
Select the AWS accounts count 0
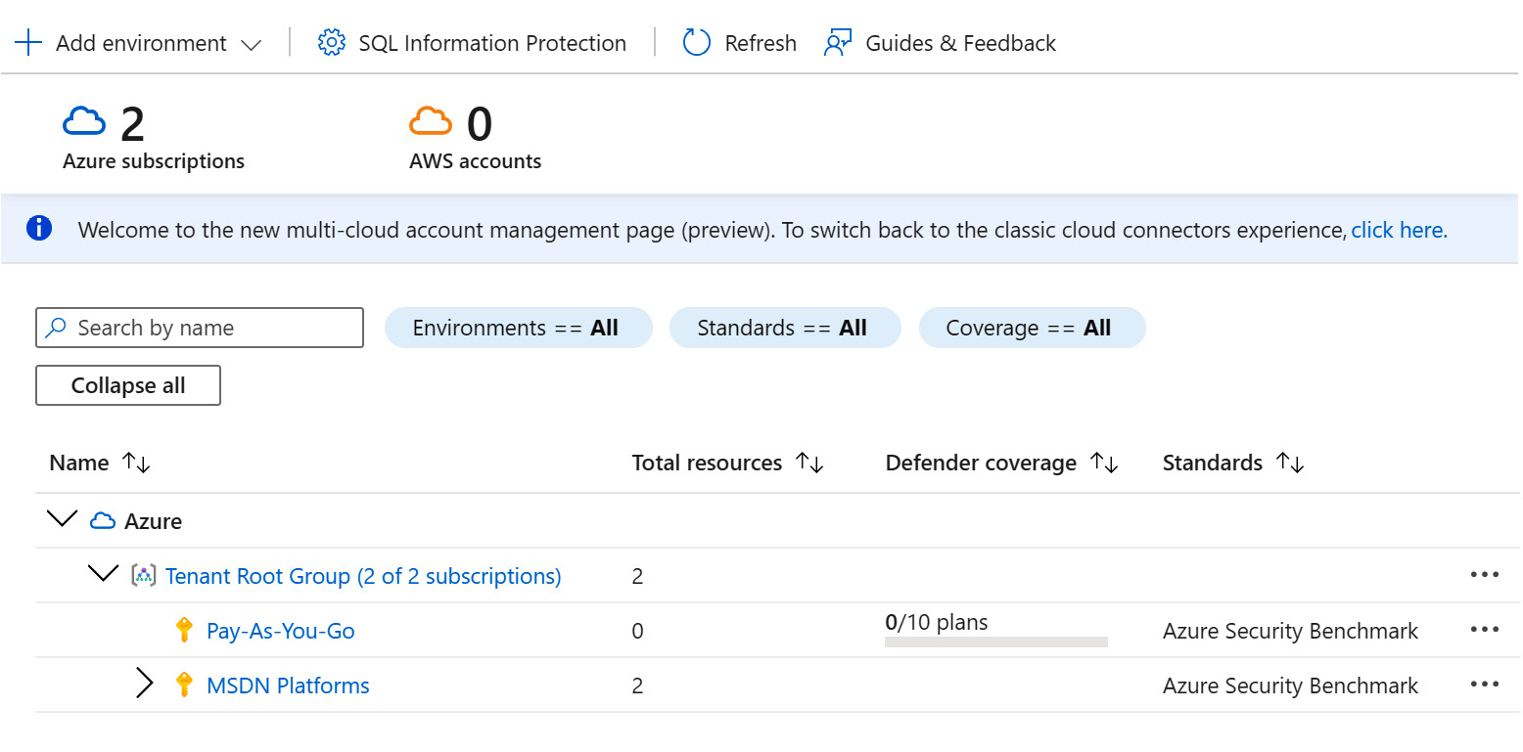coord(480,124)
